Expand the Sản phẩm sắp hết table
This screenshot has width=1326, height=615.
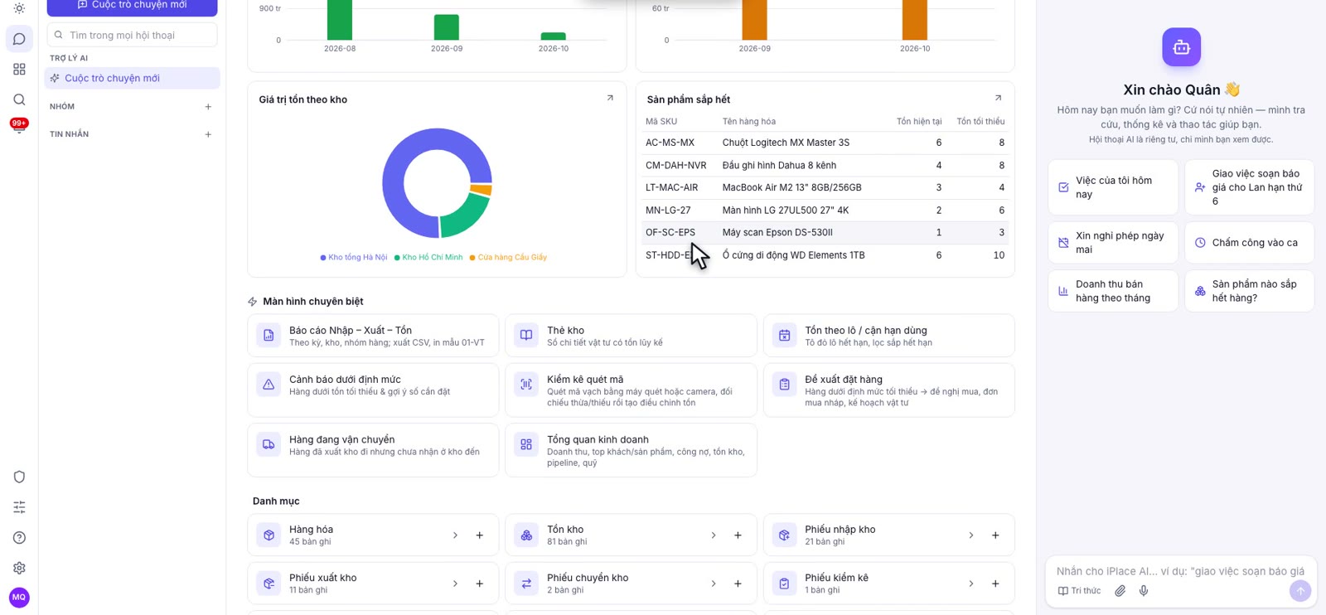[x=998, y=98]
